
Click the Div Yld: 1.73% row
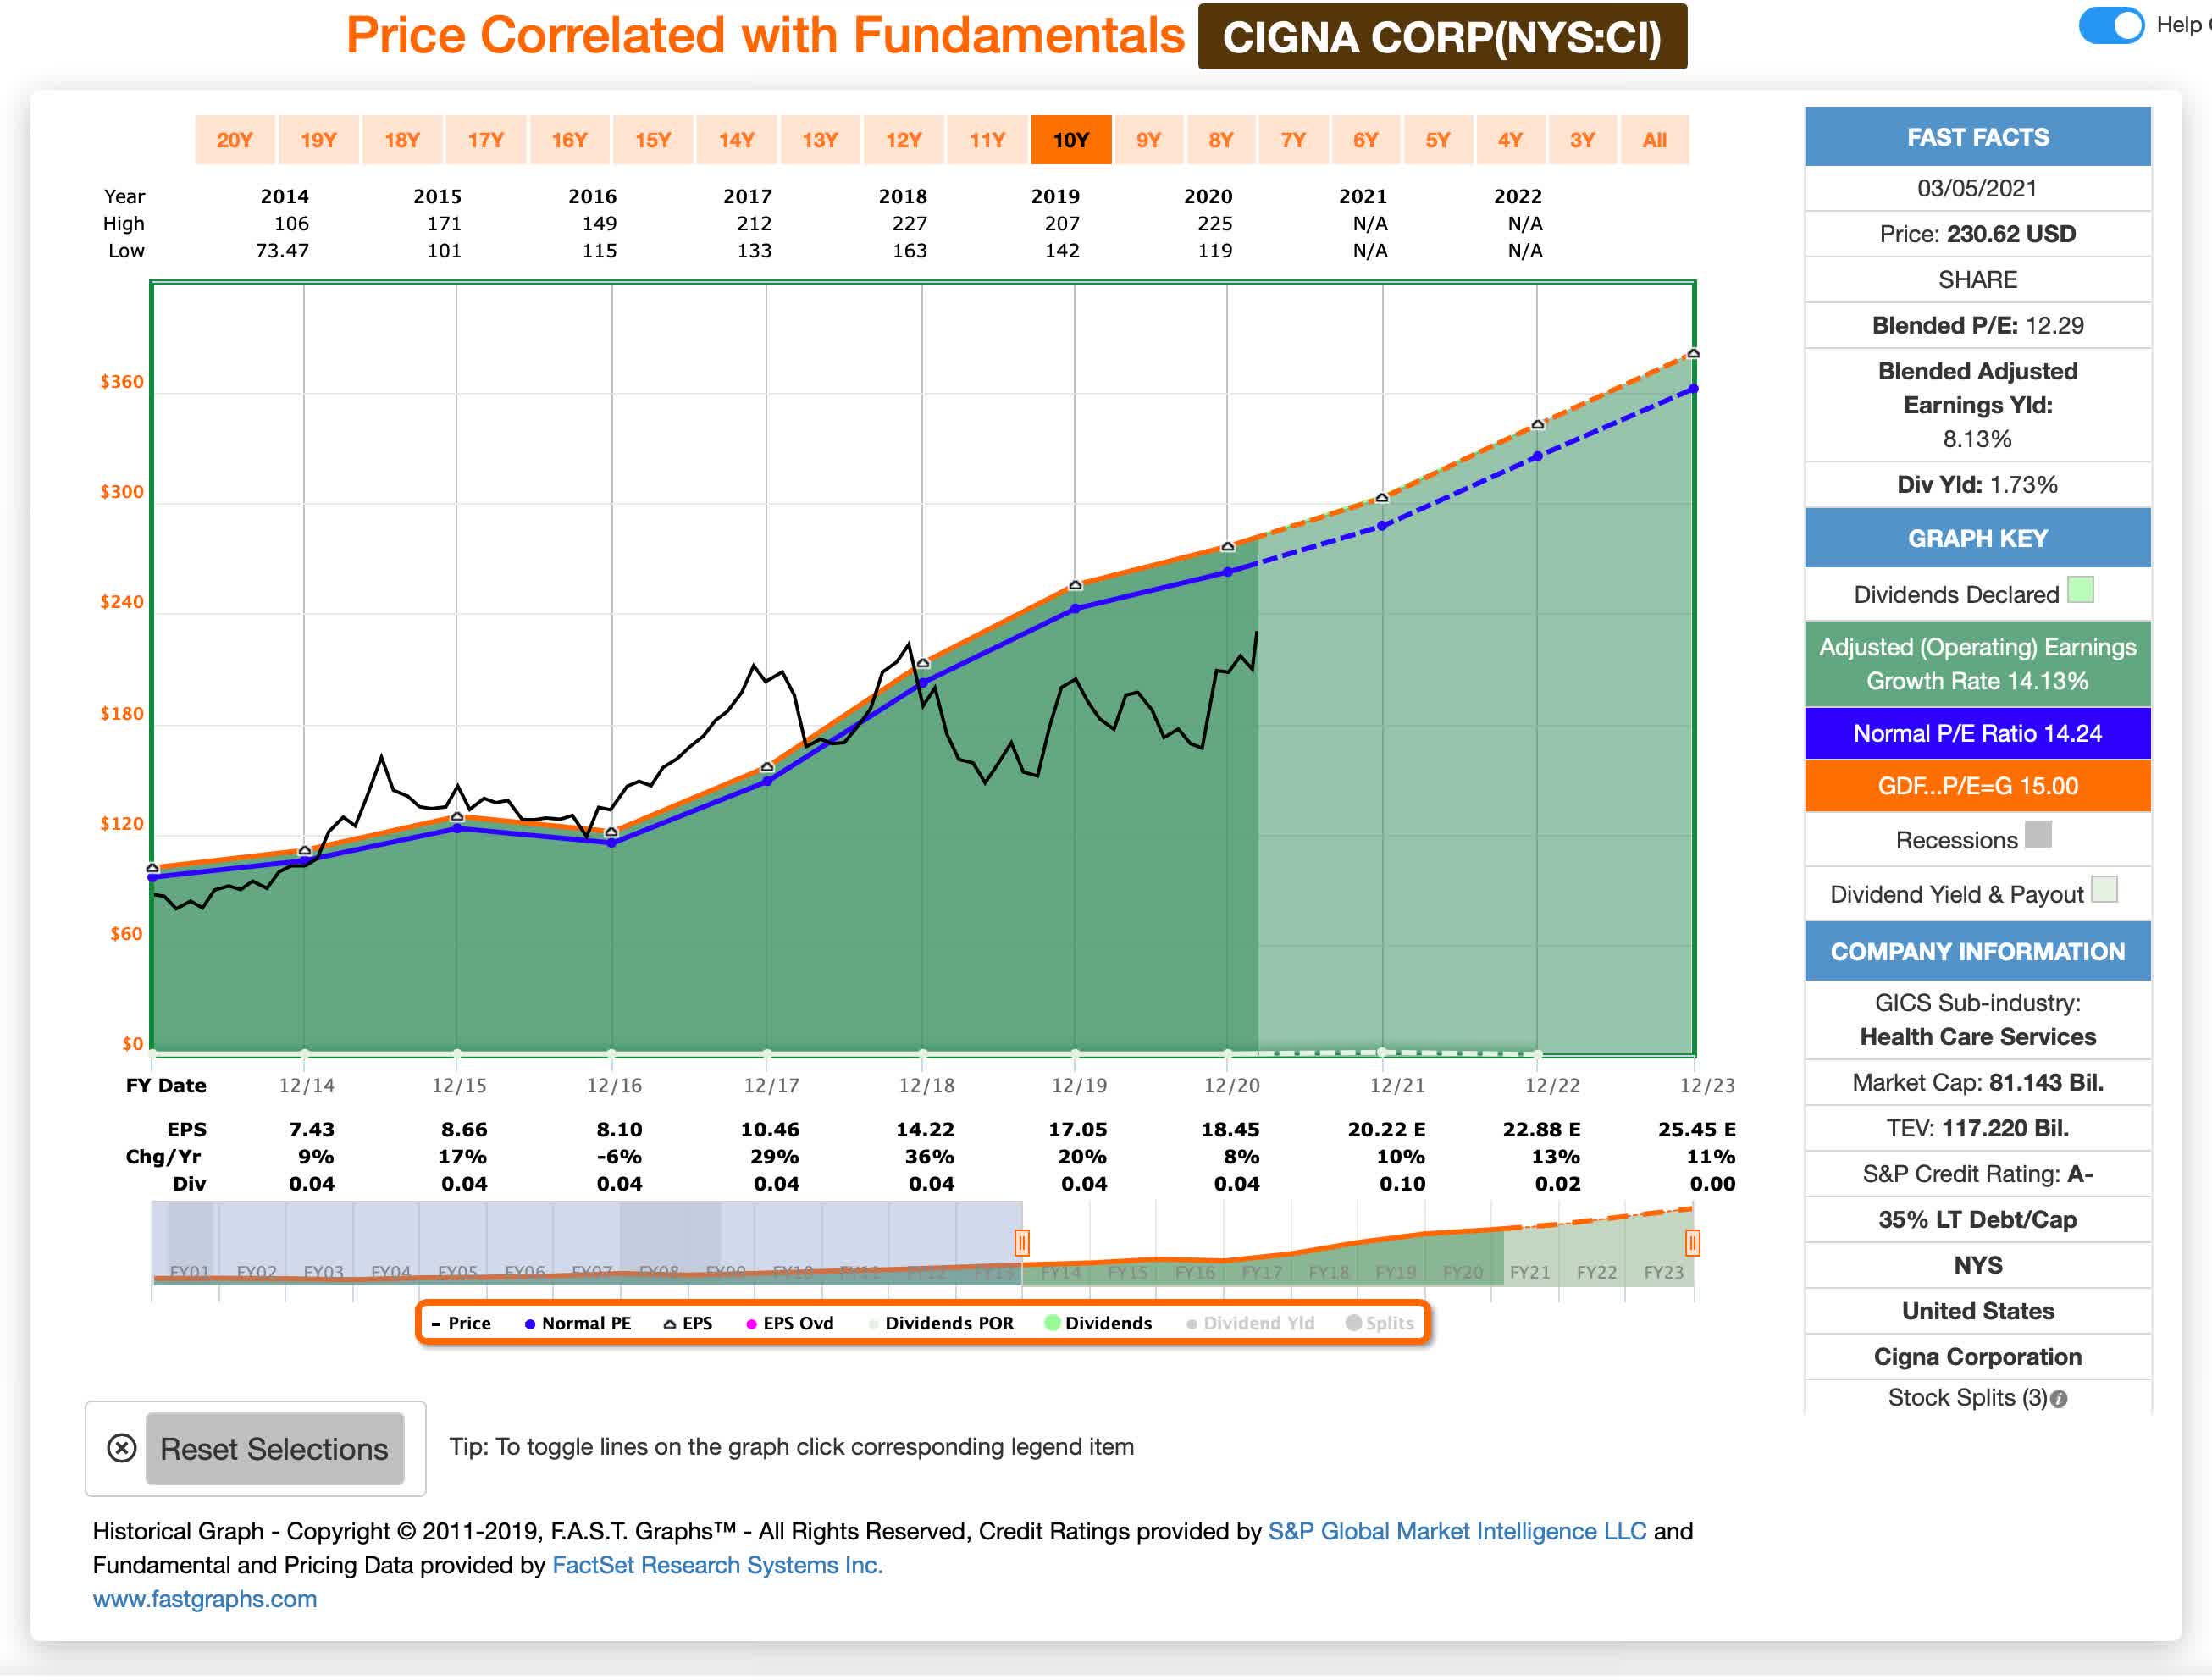click(1978, 485)
